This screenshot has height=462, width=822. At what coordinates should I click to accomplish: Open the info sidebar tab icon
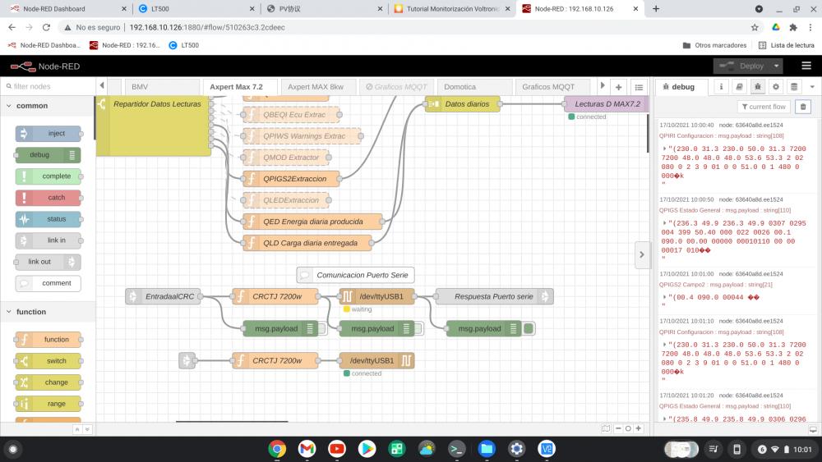721,87
